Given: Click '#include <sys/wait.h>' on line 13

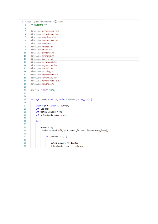Looking at the screenshot, I should (x=44, y=62).
